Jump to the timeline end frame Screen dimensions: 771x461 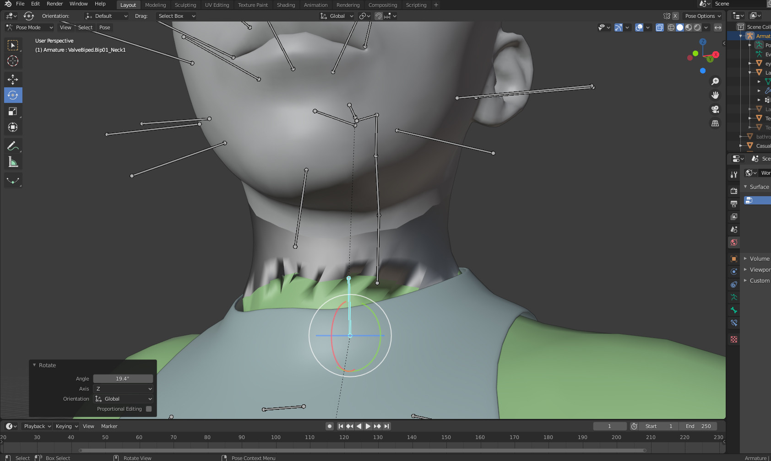387,426
